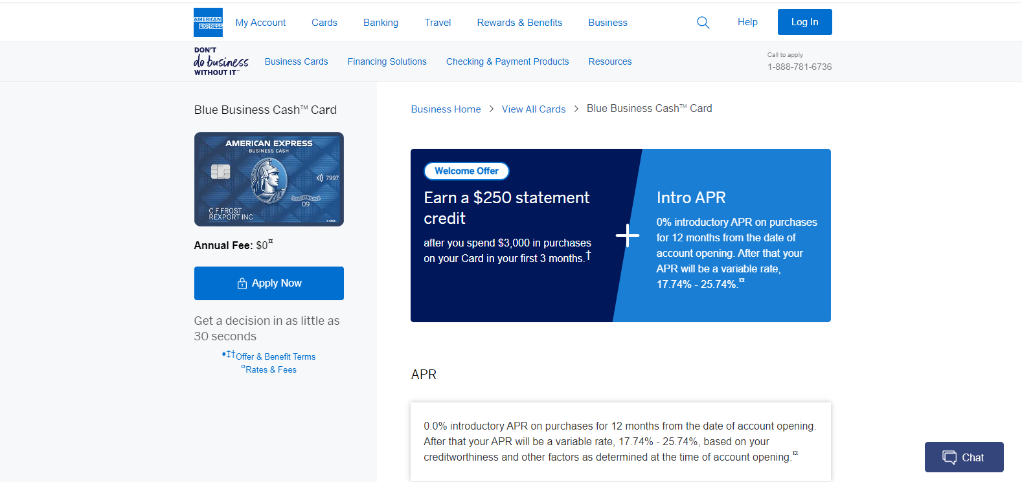The image size is (1022, 482).
Task: Click the Call to apply label
Action: point(785,55)
